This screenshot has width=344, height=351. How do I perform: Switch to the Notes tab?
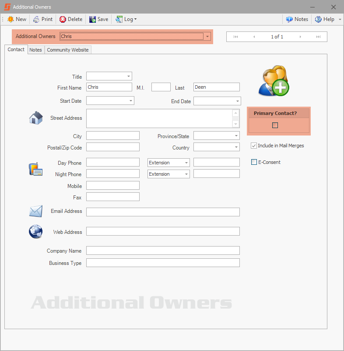tap(35, 50)
